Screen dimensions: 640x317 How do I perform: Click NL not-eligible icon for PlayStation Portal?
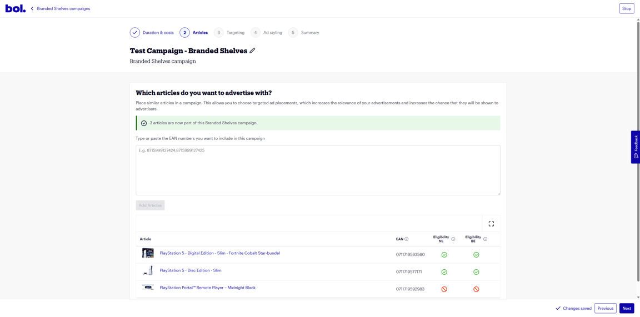click(x=444, y=289)
